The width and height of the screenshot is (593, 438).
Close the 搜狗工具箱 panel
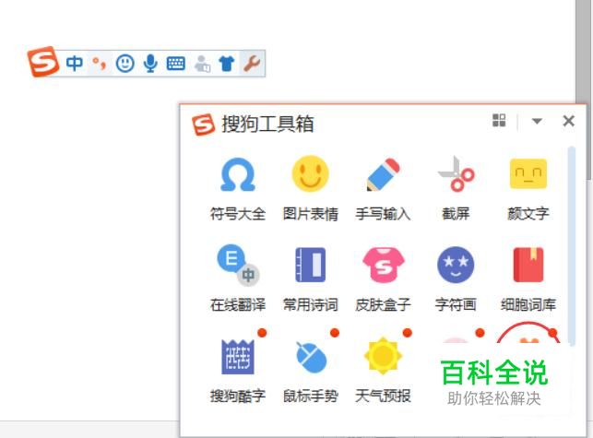coord(568,121)
